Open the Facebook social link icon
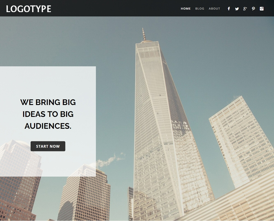Image resolution: width=274 pixels, height=221 pixels. (229, 9)
